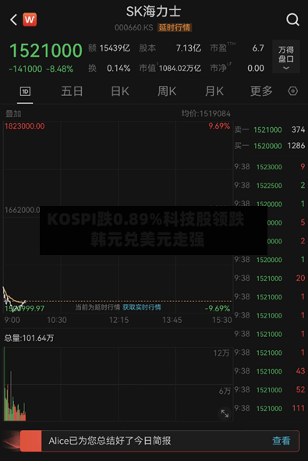
Task: Switch to the 日K tab
Action: point(120,91)
